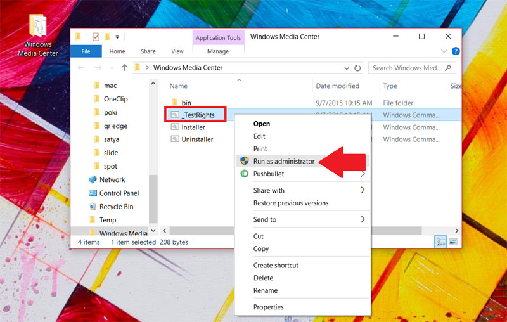The width and height of the screenshot is (507, 322).
Task: Click the navigation pane scroll down arrow
Action: click(x=153, y=231)
